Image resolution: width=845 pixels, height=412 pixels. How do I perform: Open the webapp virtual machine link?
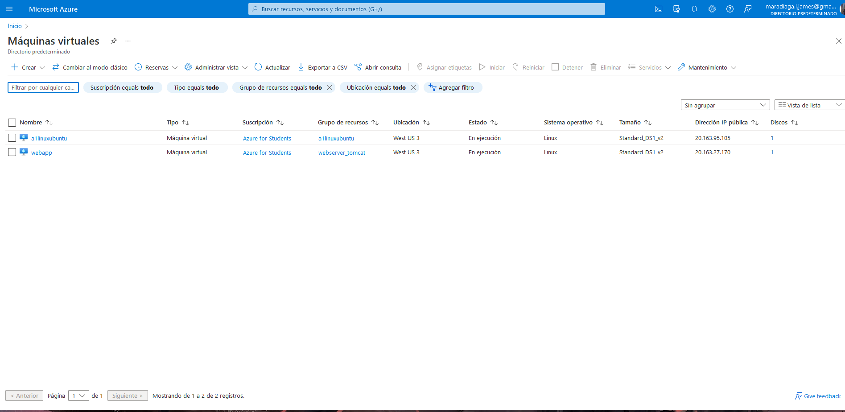41,152
